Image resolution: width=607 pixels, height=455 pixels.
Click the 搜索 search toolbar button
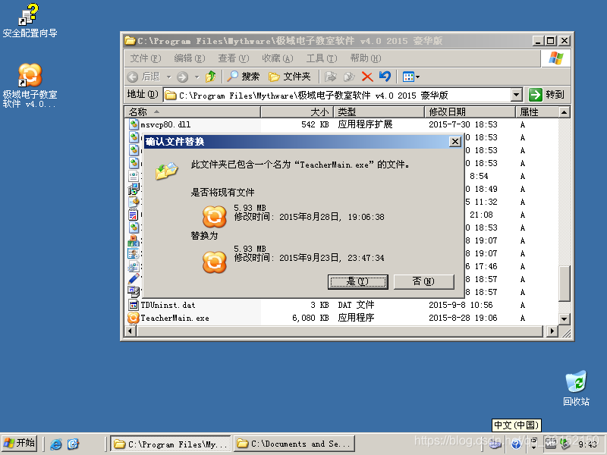click(x=243, y=77)
